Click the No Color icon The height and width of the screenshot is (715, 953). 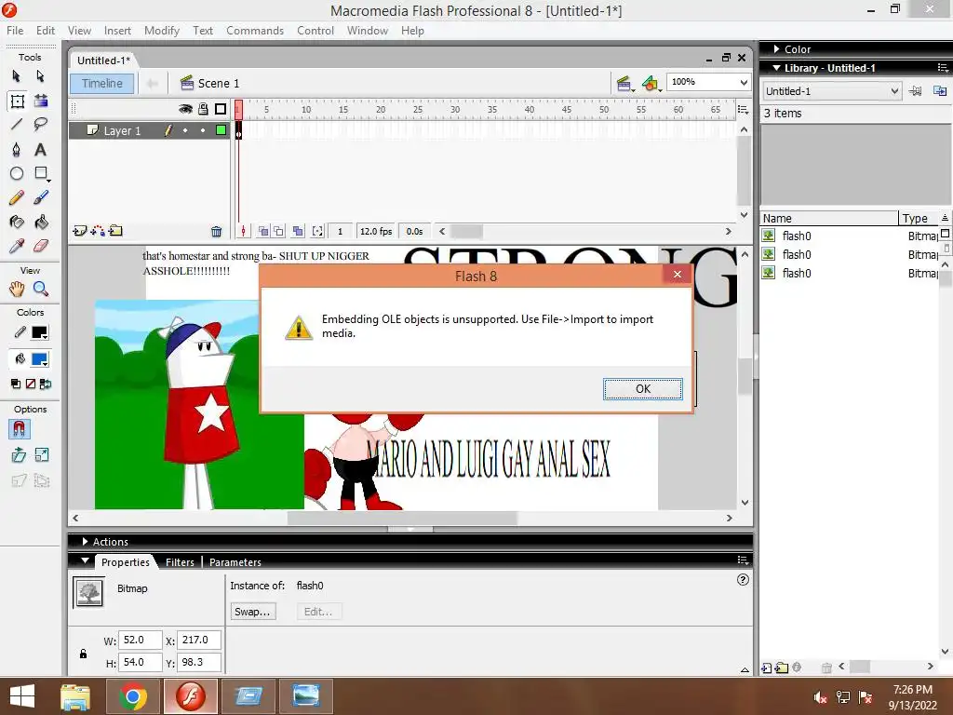point(31,384)
